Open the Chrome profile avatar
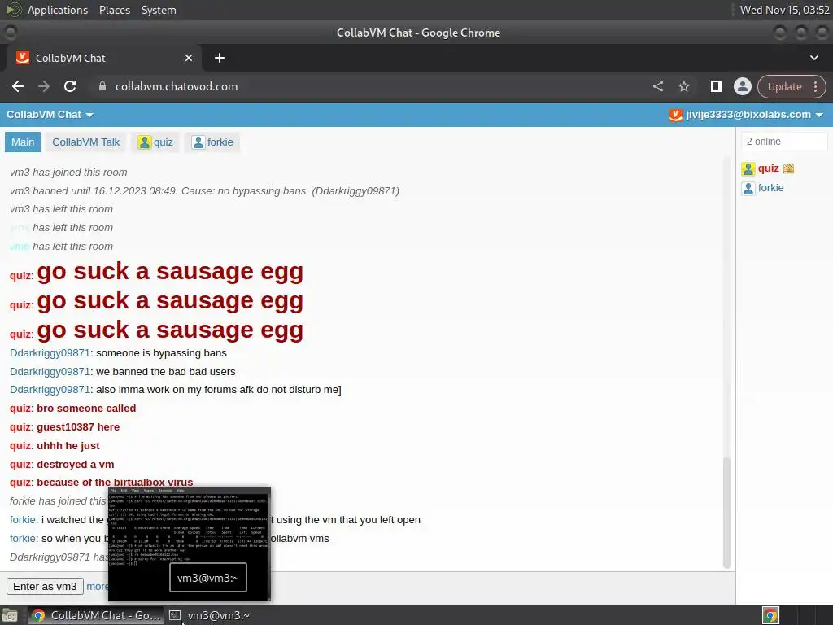This screenshot has height=625, width=833. coord(742,86)
